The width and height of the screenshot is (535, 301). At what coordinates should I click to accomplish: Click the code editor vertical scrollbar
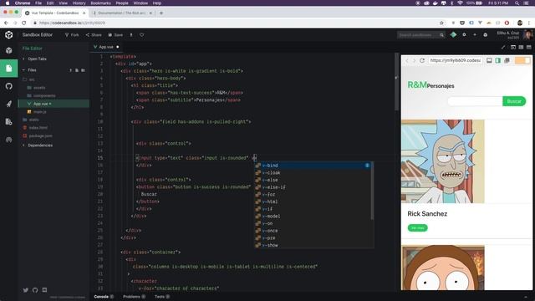click(396, 82)
